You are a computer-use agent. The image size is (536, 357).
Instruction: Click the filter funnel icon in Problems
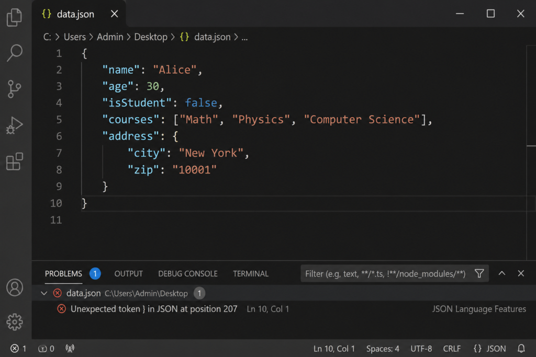pos(479,273)
